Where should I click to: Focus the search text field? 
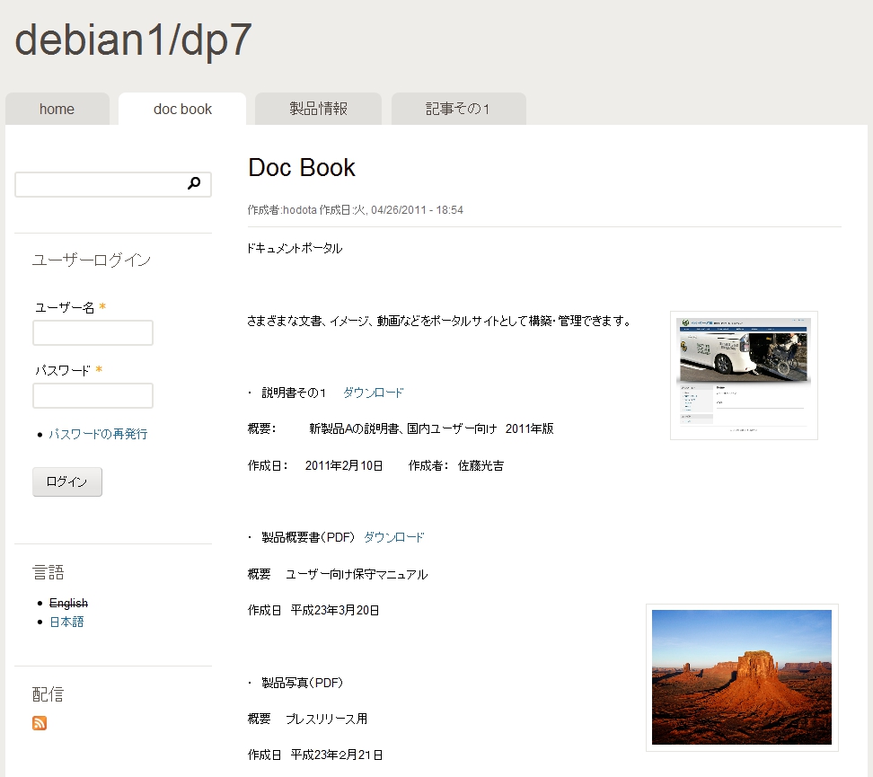coord(113,184)
